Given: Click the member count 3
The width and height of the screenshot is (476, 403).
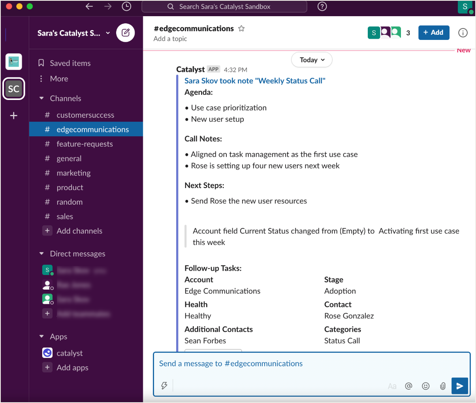Looking at the screenshot, I should coord(408,33).
